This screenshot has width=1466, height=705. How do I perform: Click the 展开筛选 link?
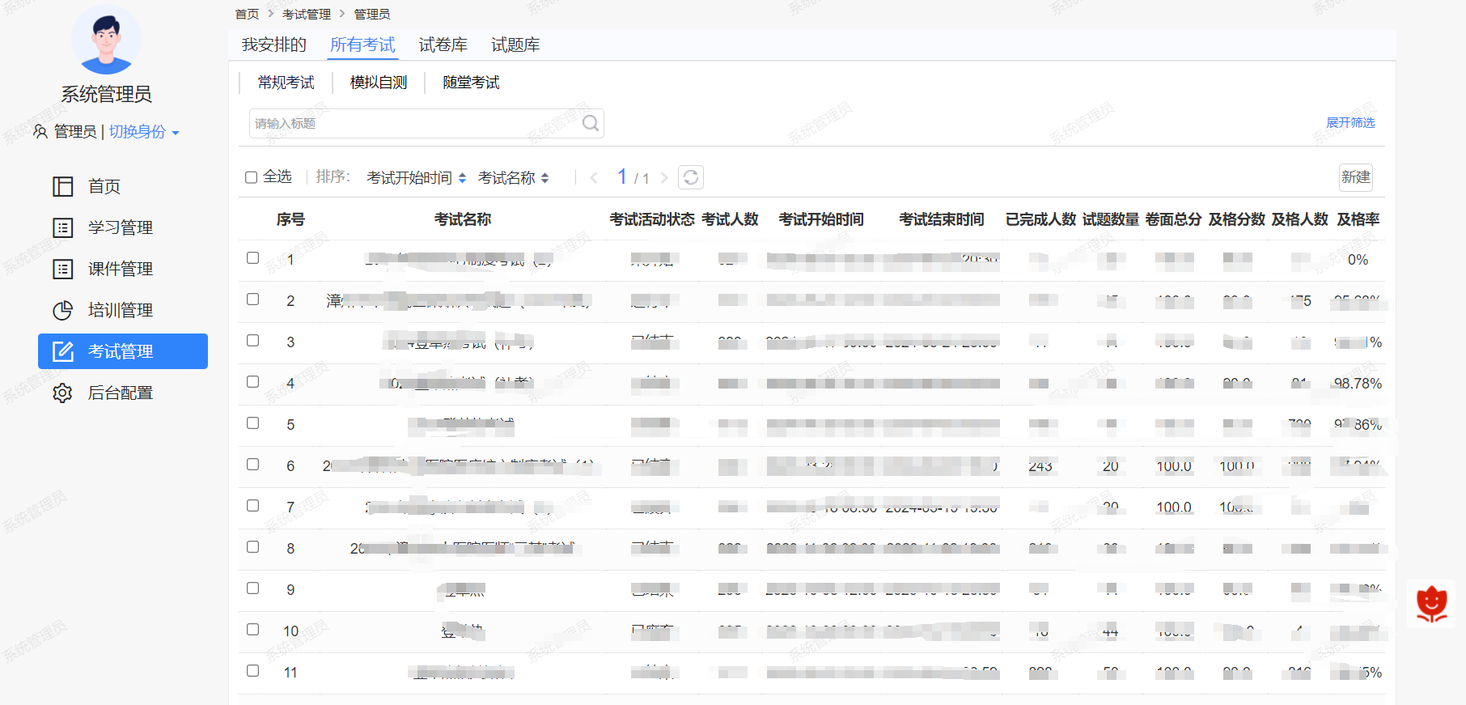click(1350, 123)
